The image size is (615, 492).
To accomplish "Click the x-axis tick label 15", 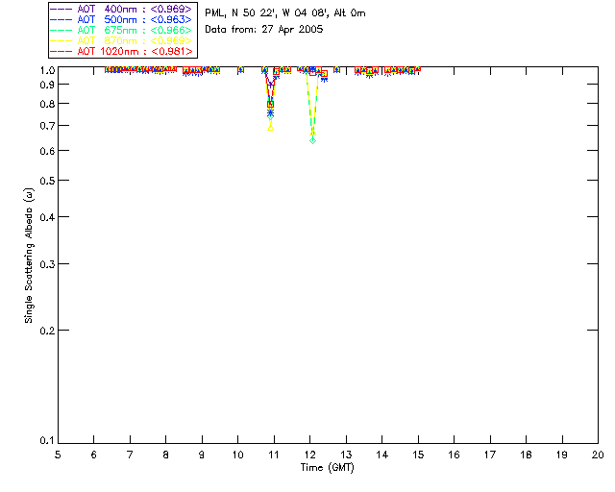I will (418, 455).
